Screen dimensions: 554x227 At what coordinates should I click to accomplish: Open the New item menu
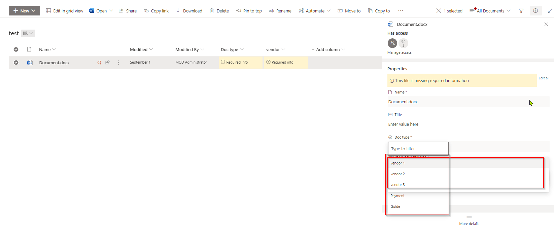[x=24, y=11]
